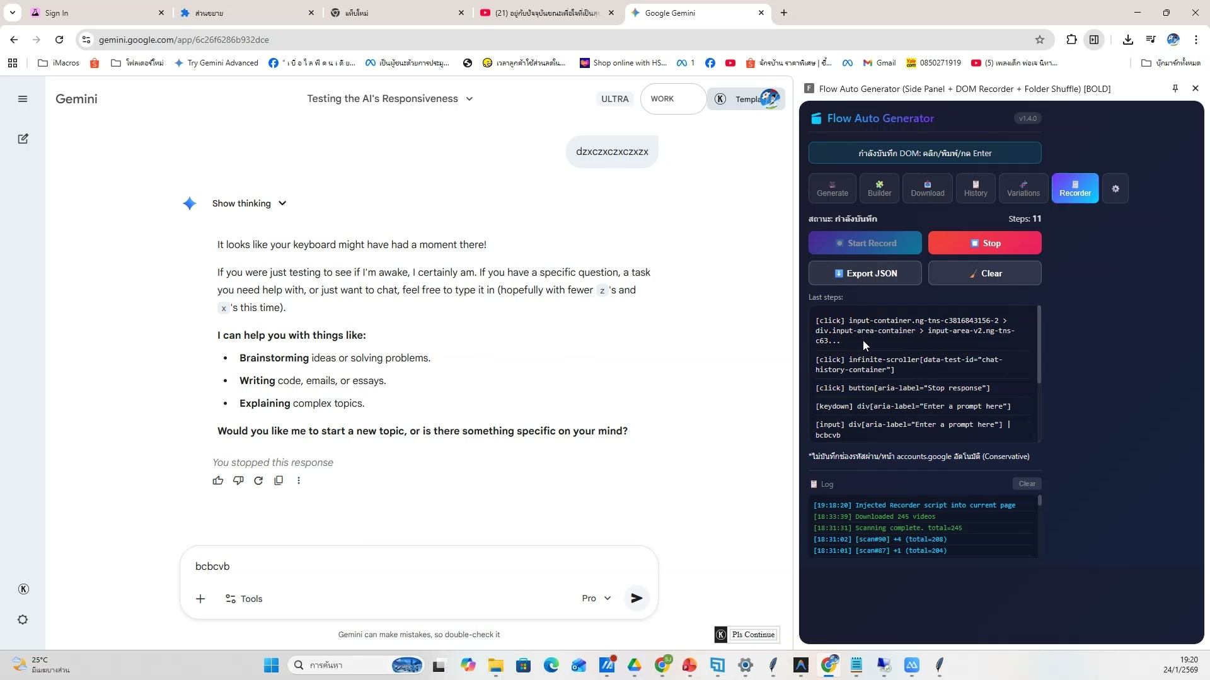Click the send prompt arrow
This screenshot has width=1210, height=680.
[x=637, y=598]
